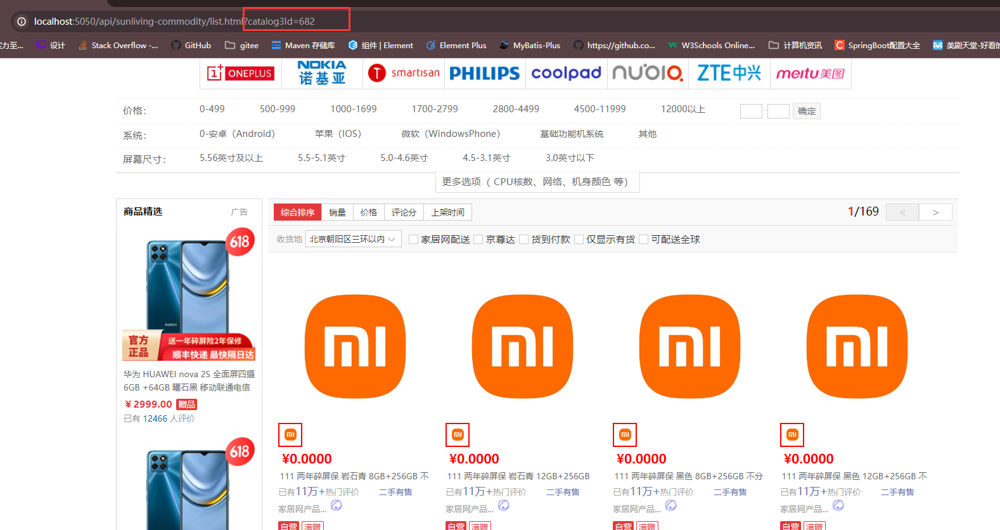This screenshot has height=530, width=1000.
Task: Sort products by 上架时间
Action: tap(448, 212)
